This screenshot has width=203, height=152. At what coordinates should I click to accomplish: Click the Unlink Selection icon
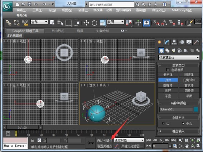click(16, 23)
